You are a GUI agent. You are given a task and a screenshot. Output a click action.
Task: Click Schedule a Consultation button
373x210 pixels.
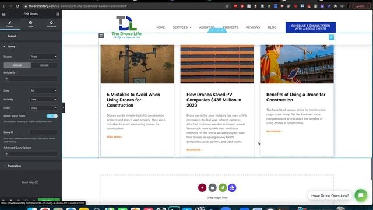tap(311, 27)
